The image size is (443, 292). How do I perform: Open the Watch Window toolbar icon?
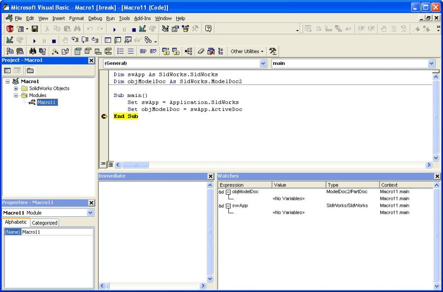(128, 40)
